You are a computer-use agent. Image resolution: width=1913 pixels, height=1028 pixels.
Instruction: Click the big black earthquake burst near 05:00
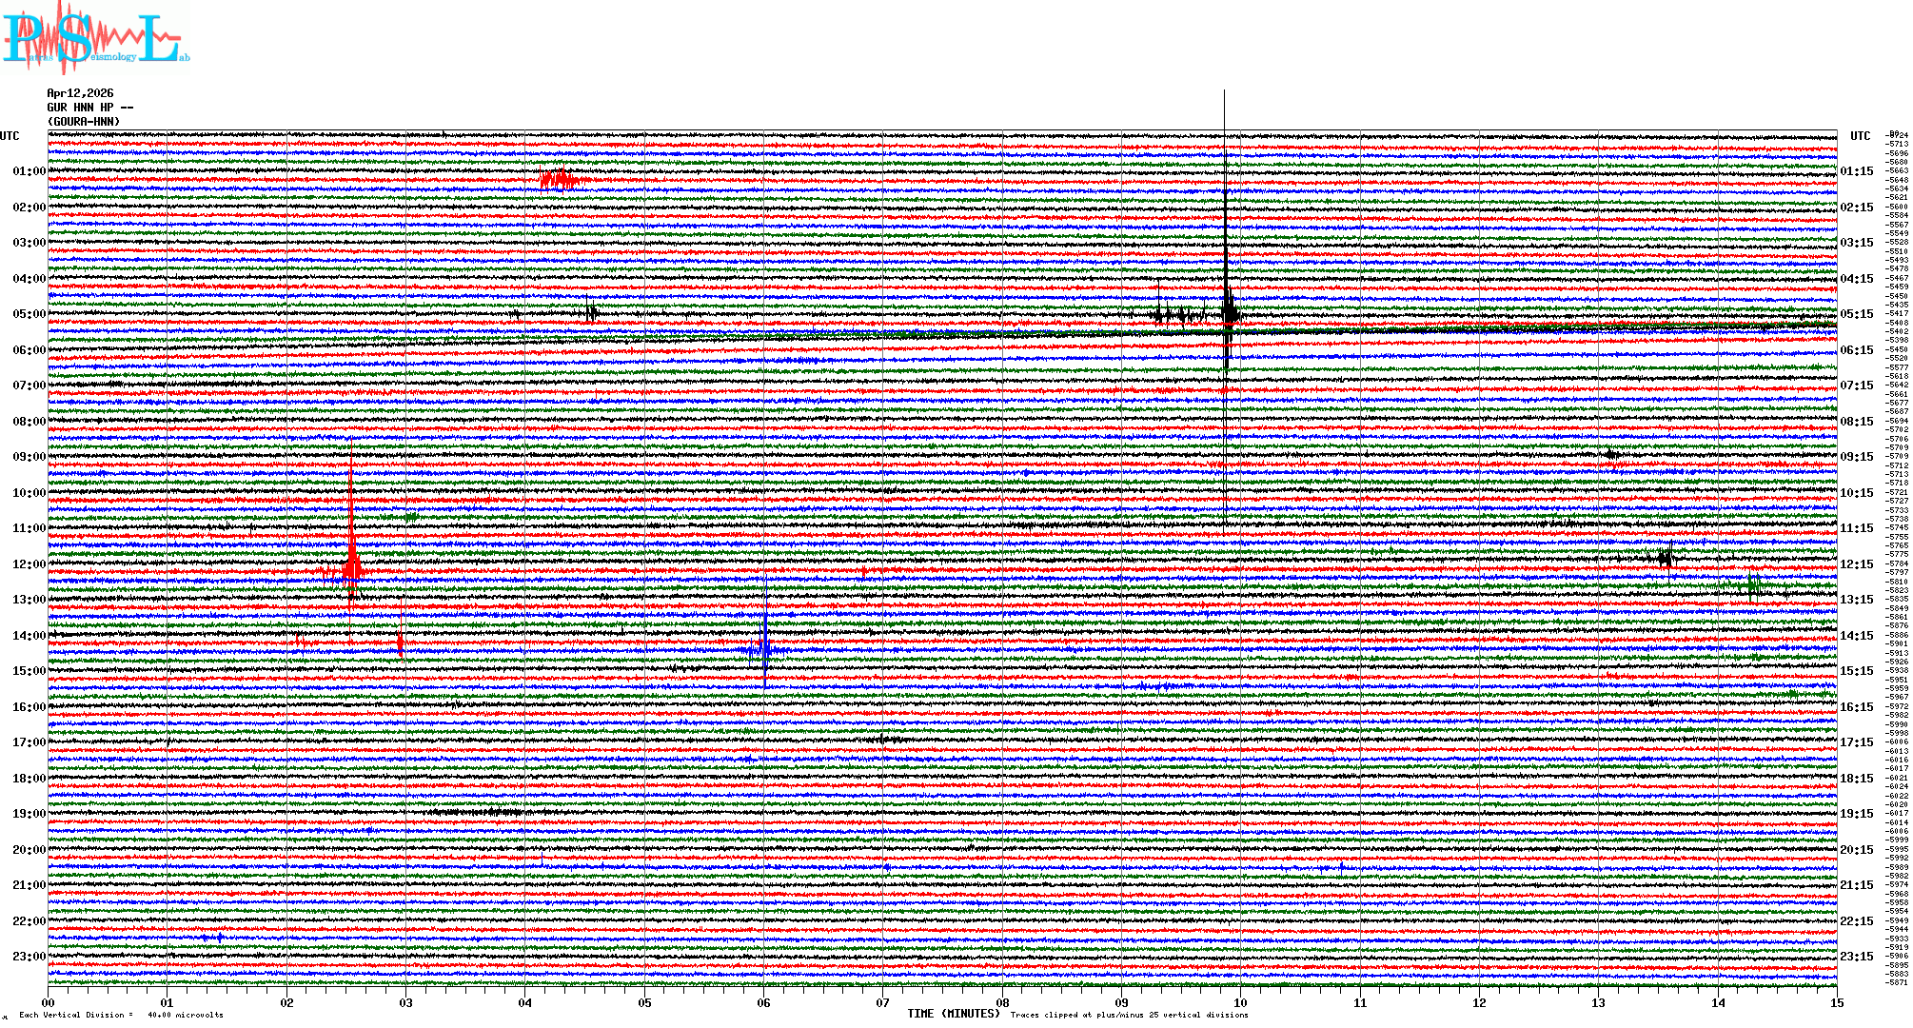(x=1229, y=312)
